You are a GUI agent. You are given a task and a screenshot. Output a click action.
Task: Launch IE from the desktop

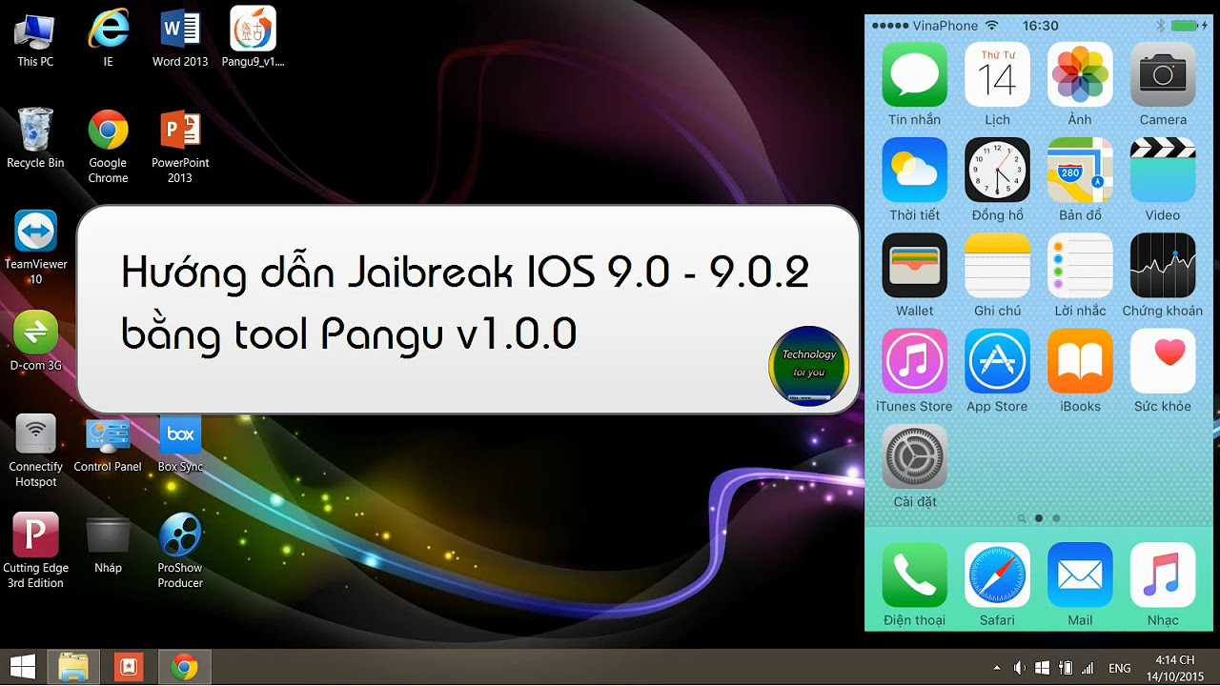[x=108, y=39]
